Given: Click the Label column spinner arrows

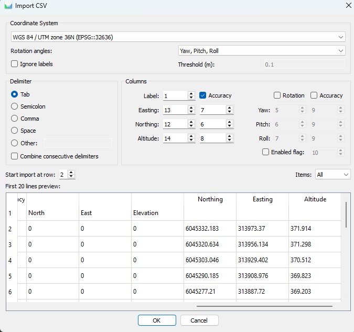Looking at the screenshot, I should [191, 95].
